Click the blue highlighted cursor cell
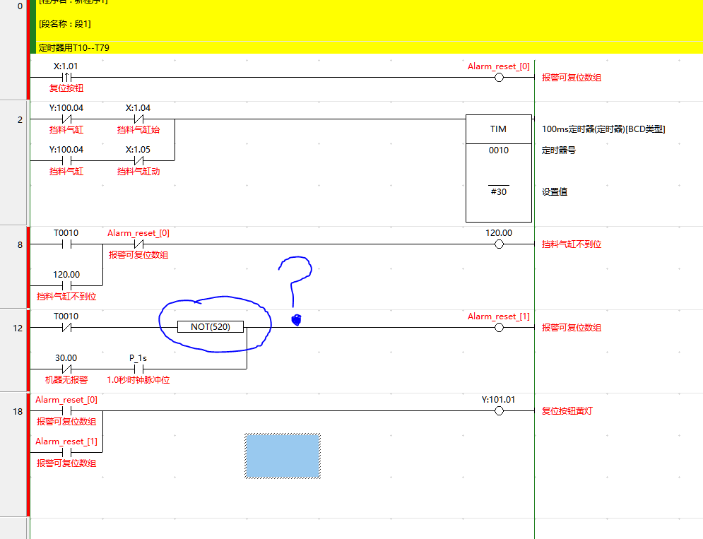 point(283,456)
